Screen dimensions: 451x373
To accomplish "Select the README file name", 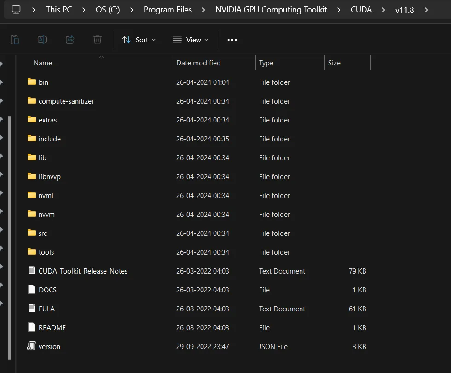I will click(52, 327).
